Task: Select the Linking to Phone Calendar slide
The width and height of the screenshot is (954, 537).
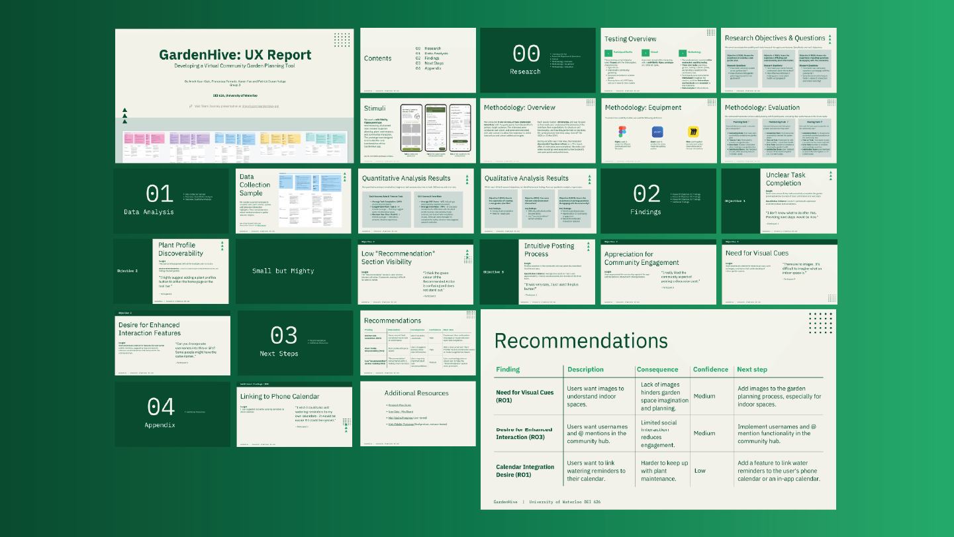Action: 295,413
